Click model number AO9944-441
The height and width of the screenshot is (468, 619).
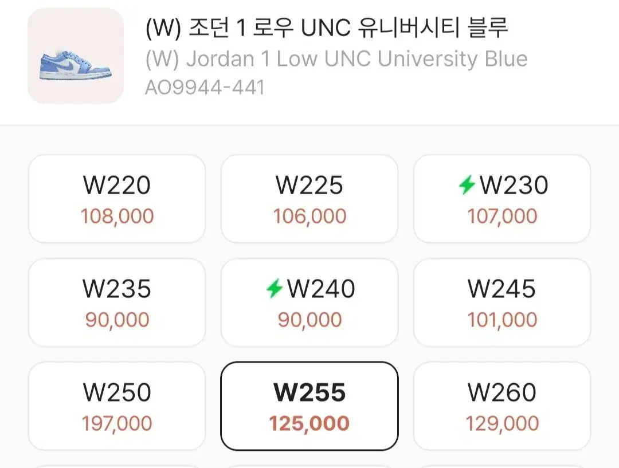205,88
